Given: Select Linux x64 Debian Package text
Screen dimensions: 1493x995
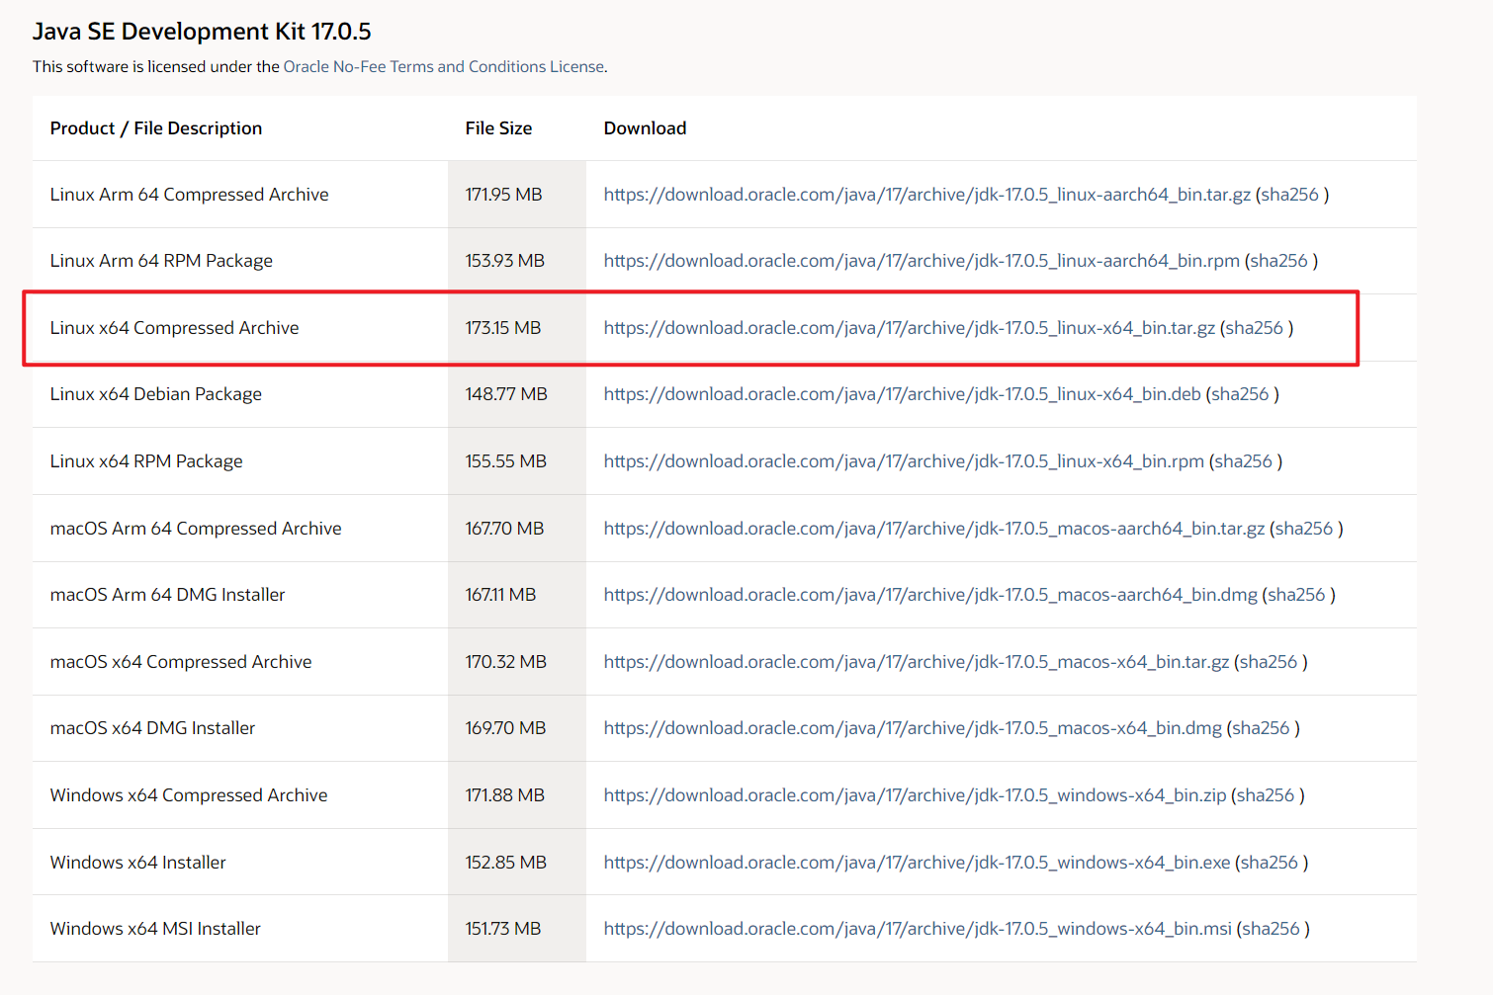Looking at the screenshot, I should pos(156,394).
